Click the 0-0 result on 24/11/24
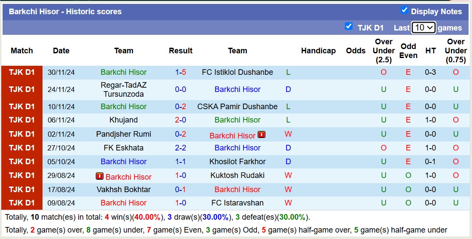This screenshot has height=239, width=472. point(180,89)
